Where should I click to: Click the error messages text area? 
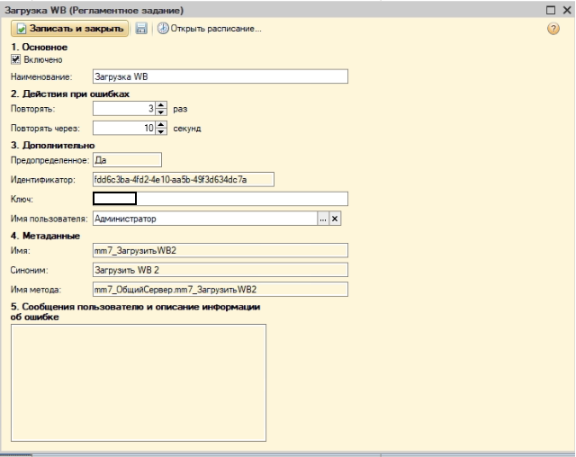point(139,382)
